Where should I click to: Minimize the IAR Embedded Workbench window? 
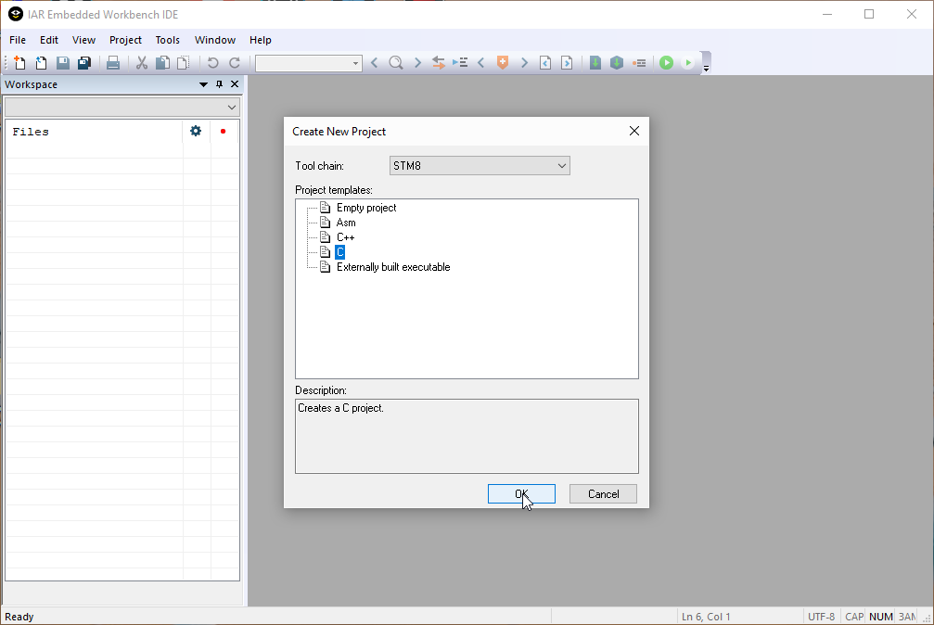click(x=827, y=14)
